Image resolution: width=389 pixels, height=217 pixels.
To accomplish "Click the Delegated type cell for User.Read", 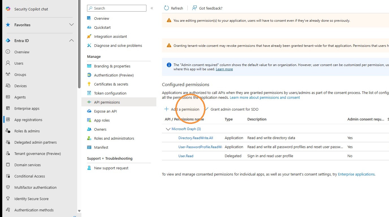I will click(x=233, y=156).
